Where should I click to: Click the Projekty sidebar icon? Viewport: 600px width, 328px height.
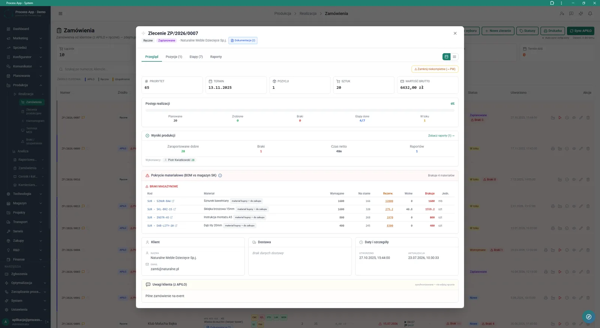tap(8, 213)
